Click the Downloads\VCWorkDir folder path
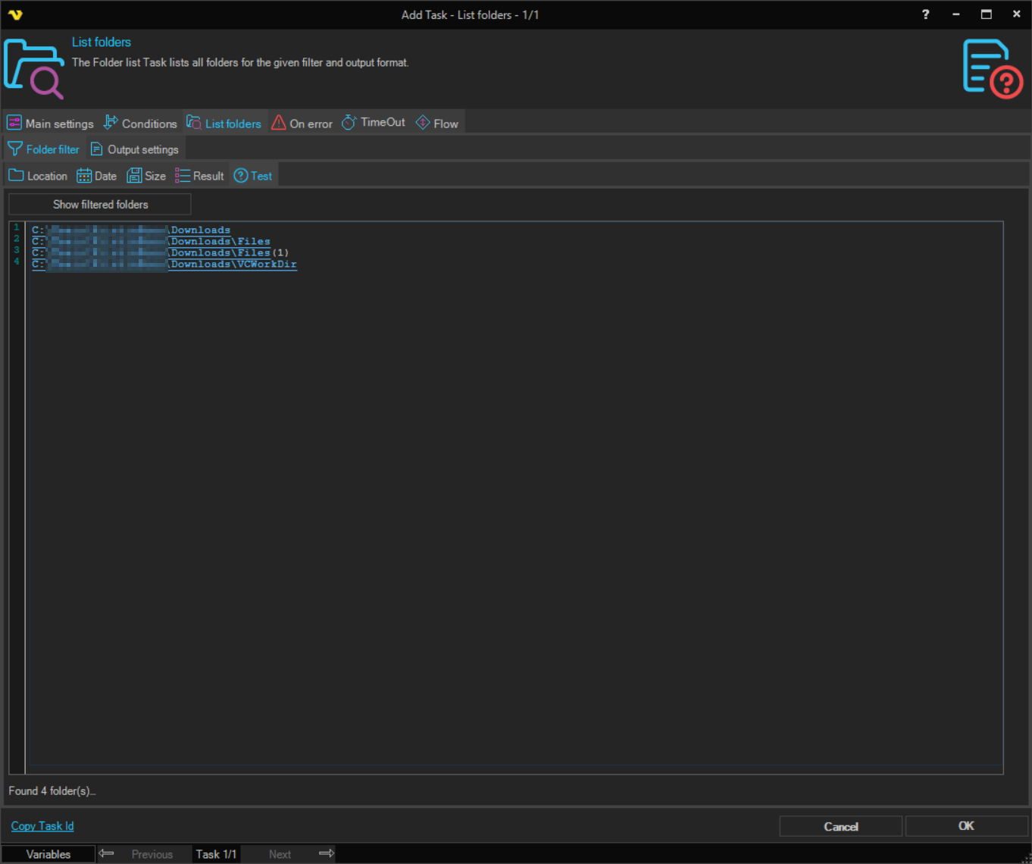 pyautogui.click(x=233, y=265)
